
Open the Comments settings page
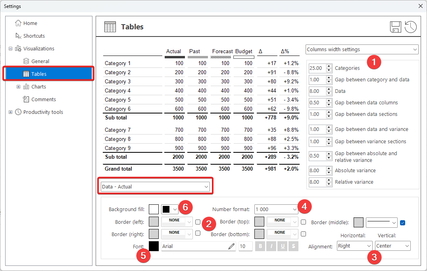43,100
